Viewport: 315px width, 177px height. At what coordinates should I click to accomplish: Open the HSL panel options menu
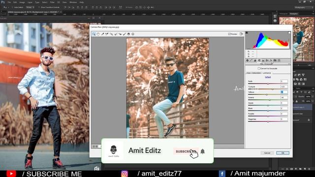click(289, 64)
